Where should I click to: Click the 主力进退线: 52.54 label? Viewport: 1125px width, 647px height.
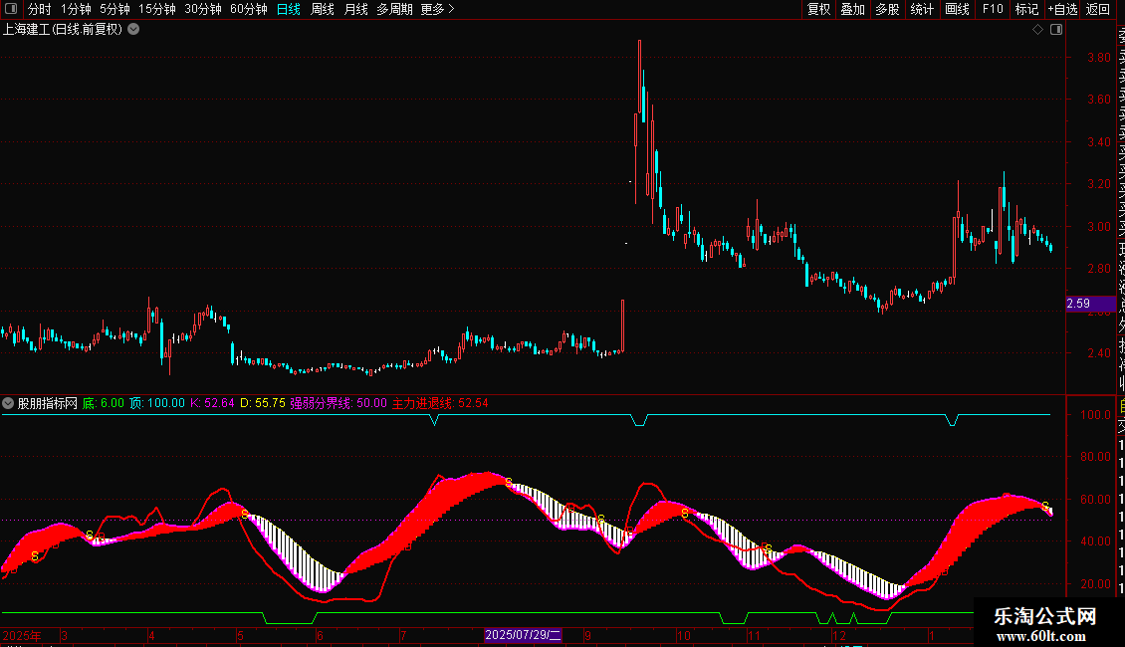pyautogui.click(x=440, y=403)
